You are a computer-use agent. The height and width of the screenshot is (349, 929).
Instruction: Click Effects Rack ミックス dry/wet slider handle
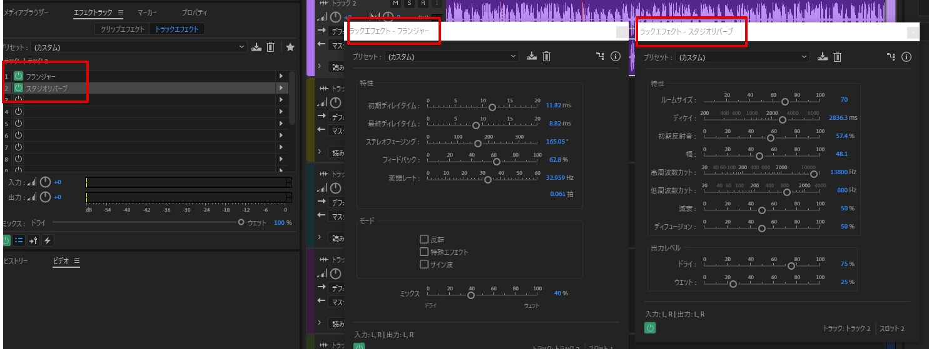[x=241, y=222]
